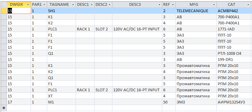Click the REF value 2 in the SH1 row
Viewport: 252px width, 112px height.
(x=169, y=11)
